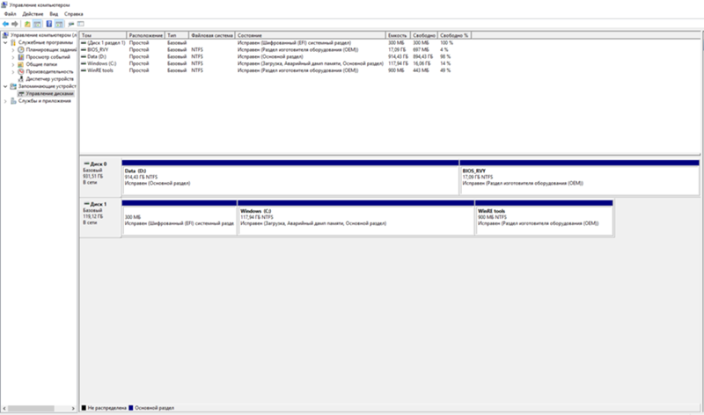Collapse the Запоминающие устройства branch

(5, 86)
